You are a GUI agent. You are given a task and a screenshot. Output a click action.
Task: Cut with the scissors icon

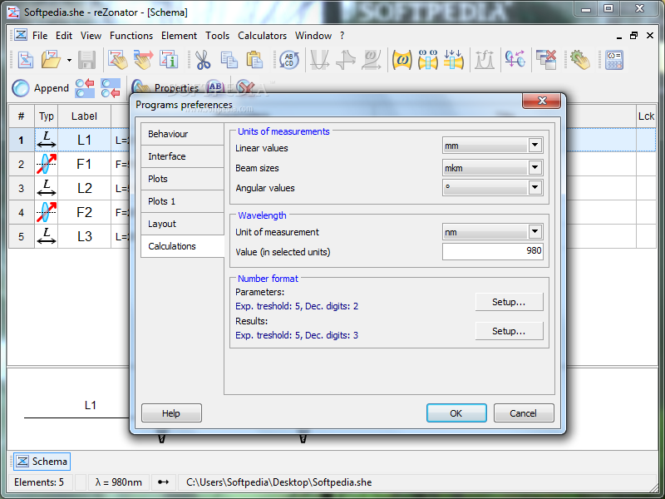[x=203, y=60]
